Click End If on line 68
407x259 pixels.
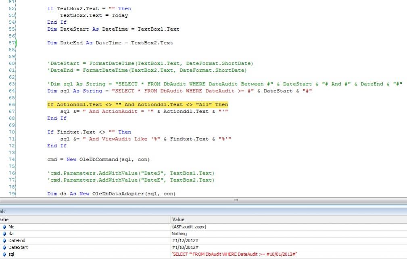tap(57, 118)
